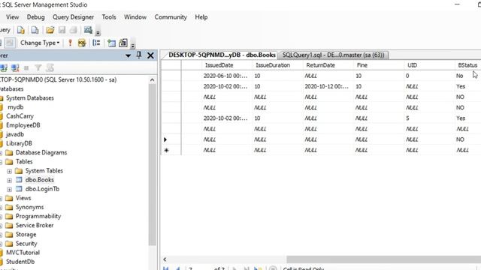Click the second new query file icon
The width and height of the screenshot is (481, 270).
[35, 30]
